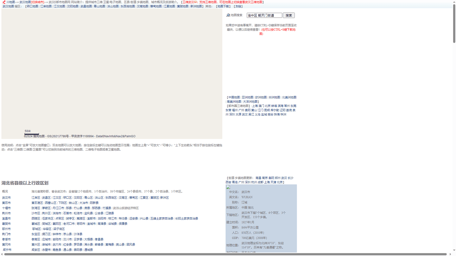Image resolution: width=456 pixels, height=256 pixels.
Task: Open the 江岸地图 district link
Action: (x=46, y=6)
